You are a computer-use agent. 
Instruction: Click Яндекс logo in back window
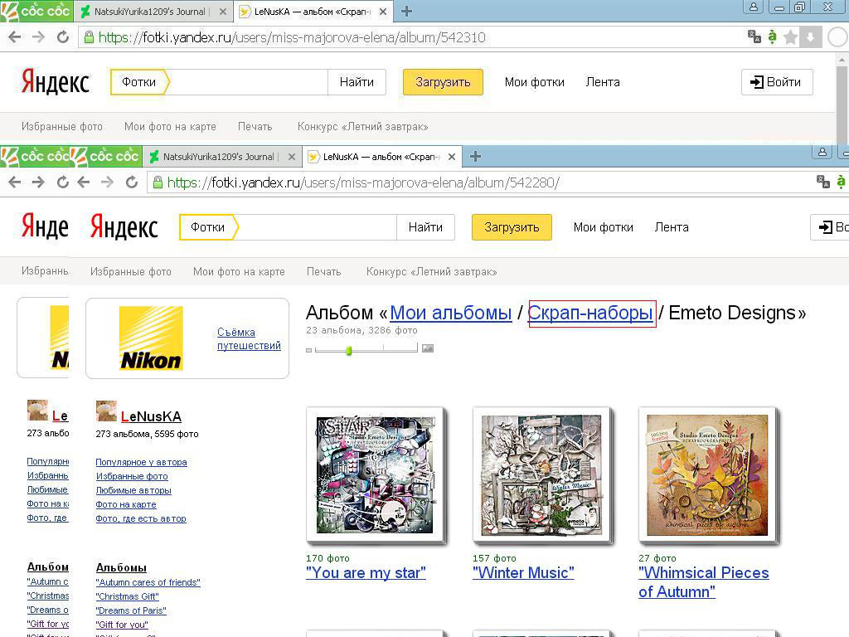coord(56,82)
